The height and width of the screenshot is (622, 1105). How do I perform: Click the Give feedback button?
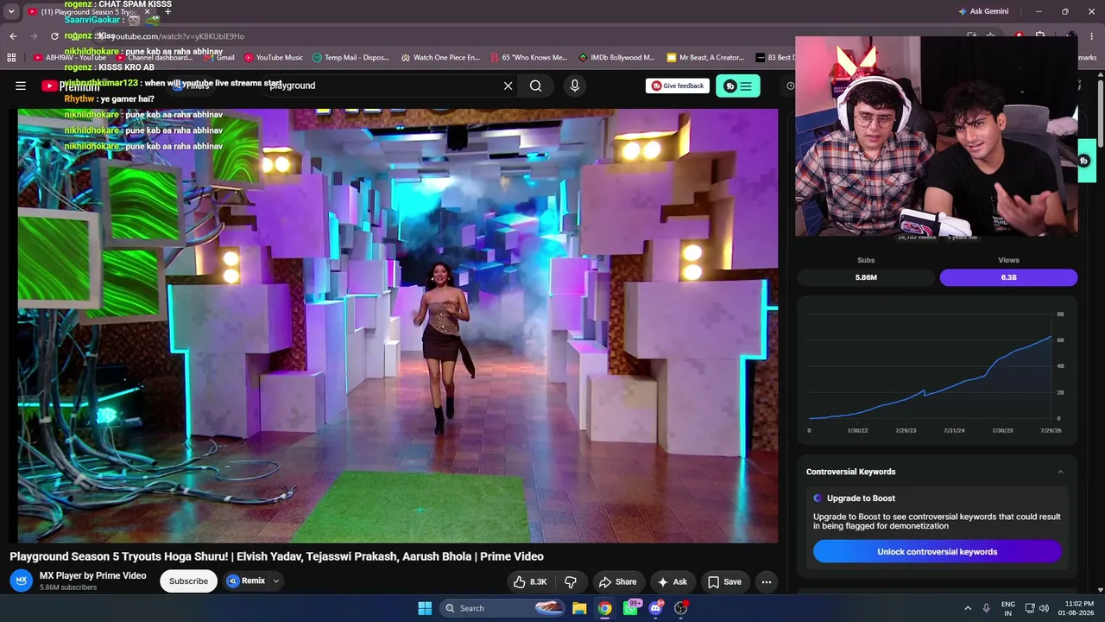click(678, 86)
